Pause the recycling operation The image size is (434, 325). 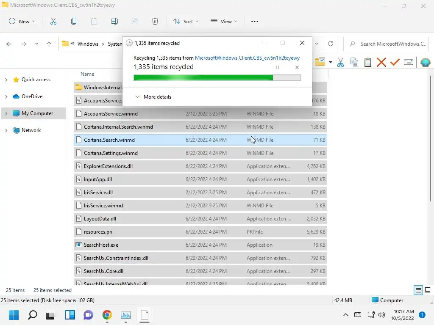[x=277, y=67]
